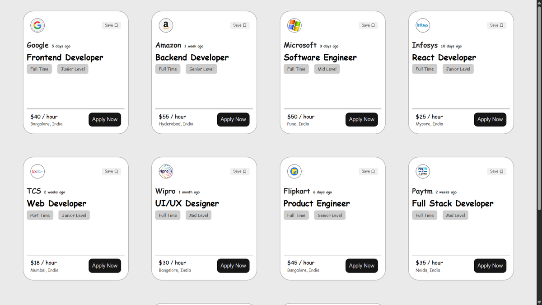This screenshot has height=305, width=542.
Task: Click Mid Level tag on Microsoft card
Action: pos(327,69)
